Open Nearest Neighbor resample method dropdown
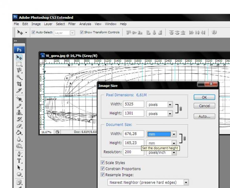 (186, 182)
